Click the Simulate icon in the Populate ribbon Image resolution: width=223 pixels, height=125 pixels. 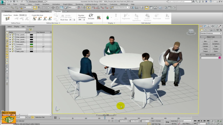[91, 16]
